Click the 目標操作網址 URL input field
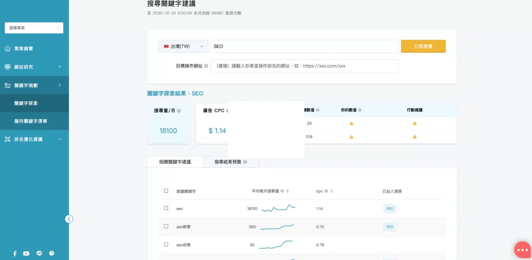The width and height of the screenshot is (532, 260). (x=304, y=66)
